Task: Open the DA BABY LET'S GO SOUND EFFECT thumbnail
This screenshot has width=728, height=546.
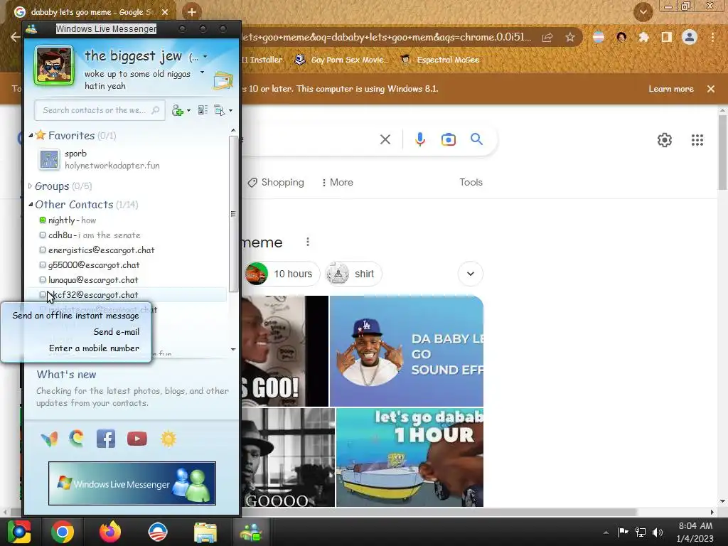Action: tap(406, 351)
